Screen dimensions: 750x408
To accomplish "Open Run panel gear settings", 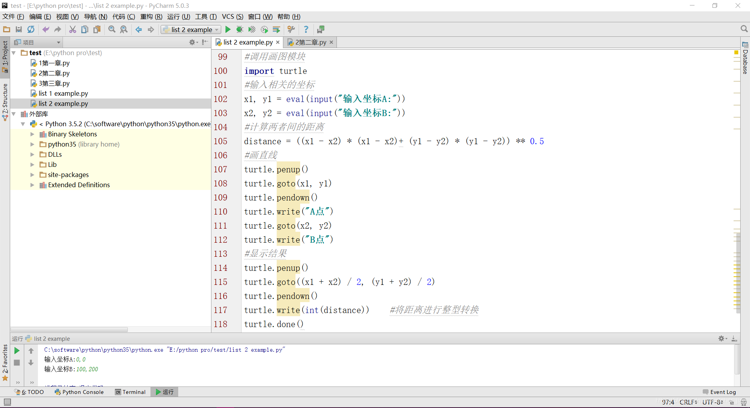I will (x=722, y=338).
